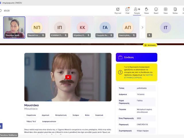Click the Μουστάκο film title
This screenshot has height=138, width=184.
[x=31, y=105]
